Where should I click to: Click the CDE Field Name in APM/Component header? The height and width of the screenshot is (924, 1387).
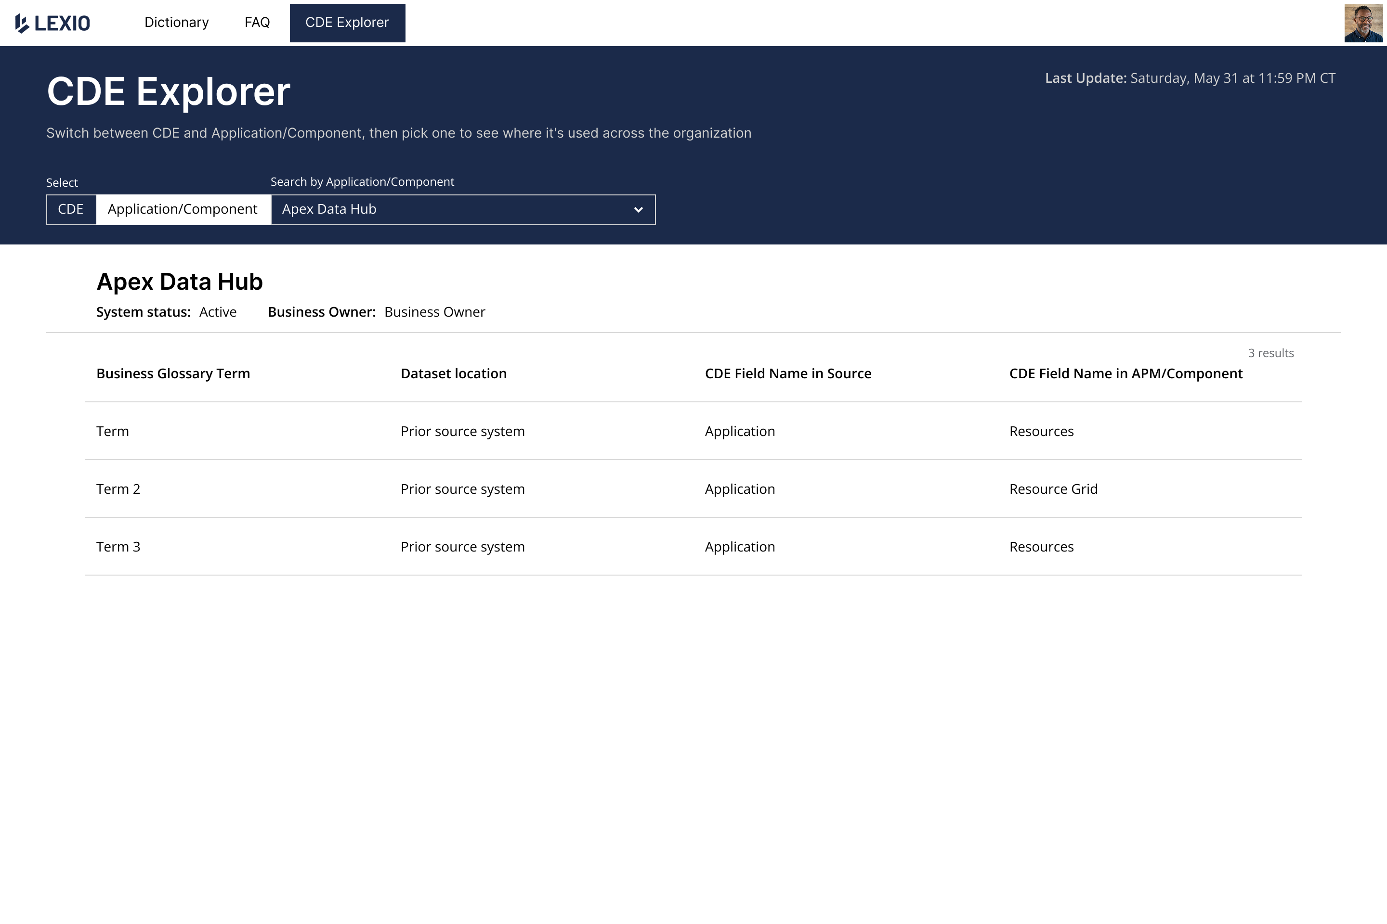pos(1126,373)
